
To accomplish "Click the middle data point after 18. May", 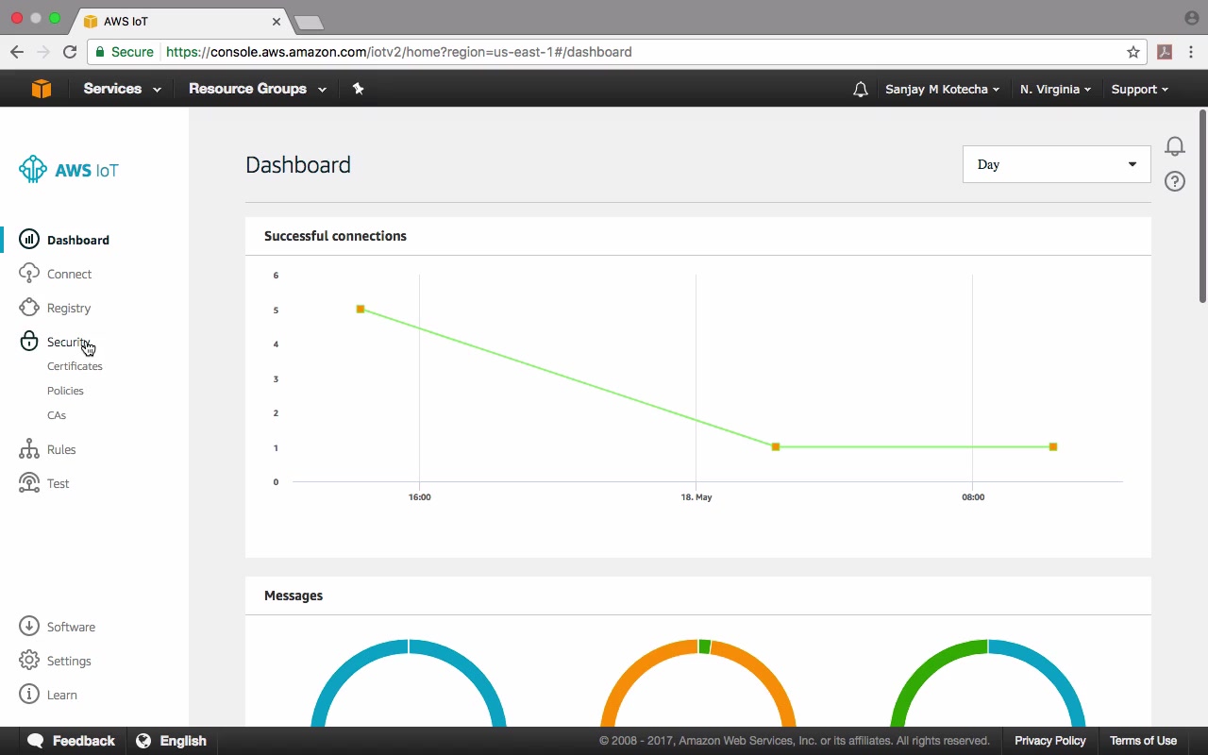I will 776,447.
